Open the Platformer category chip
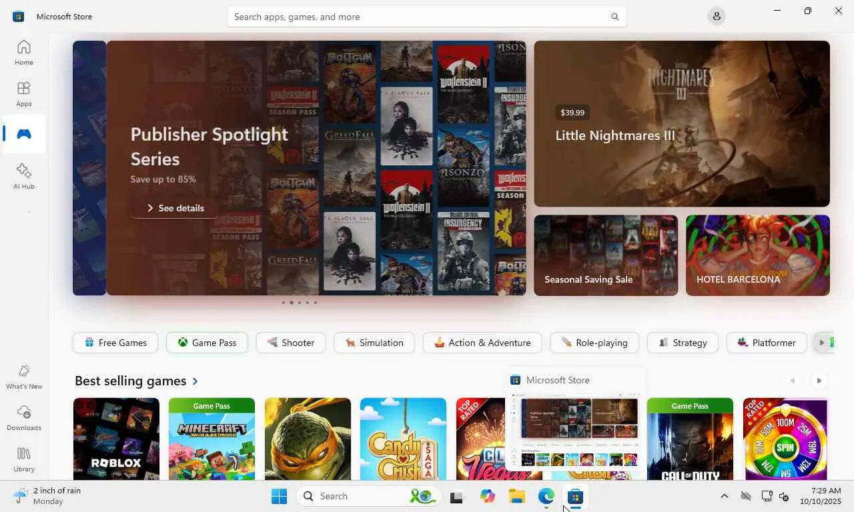 [767, 343]
